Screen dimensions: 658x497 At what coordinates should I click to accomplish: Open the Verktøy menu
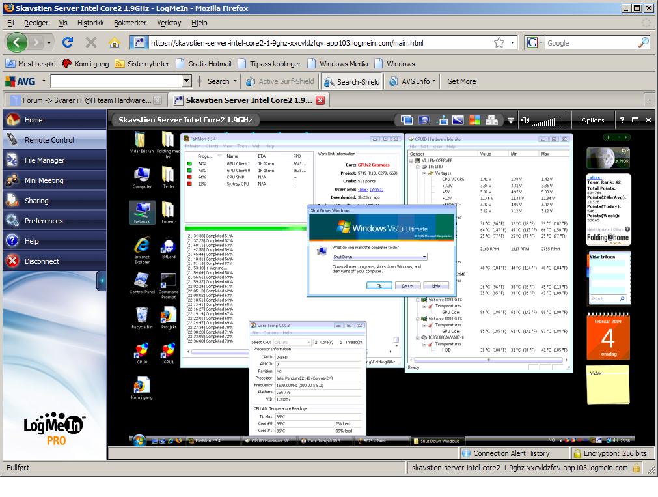(x=169, y=23)
